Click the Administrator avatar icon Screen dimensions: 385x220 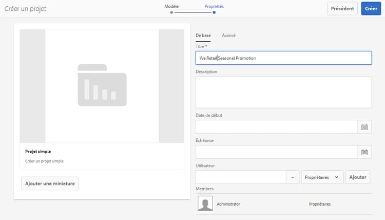205,204
